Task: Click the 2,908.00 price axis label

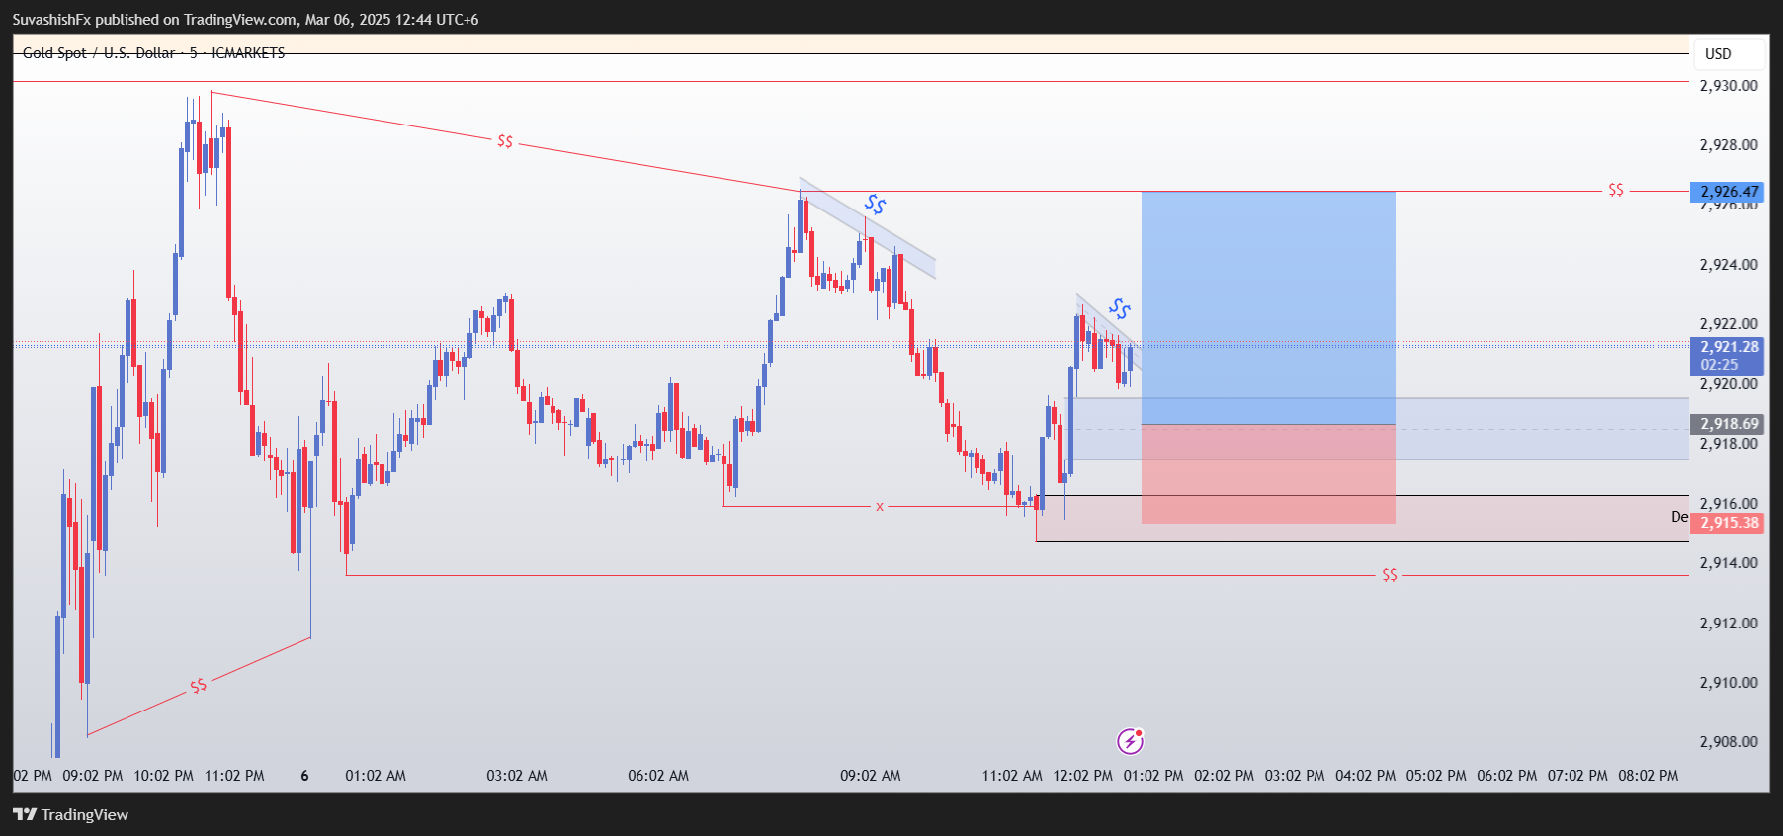Action: point(1729,742)
